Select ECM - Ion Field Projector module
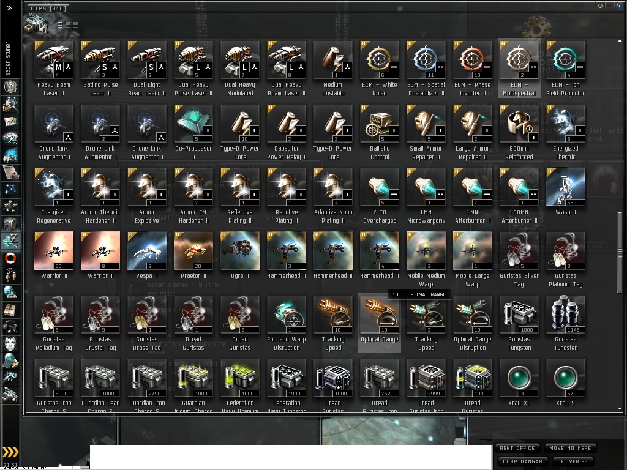The height and width of the screenshot is (470, 627). pos(565,69)
